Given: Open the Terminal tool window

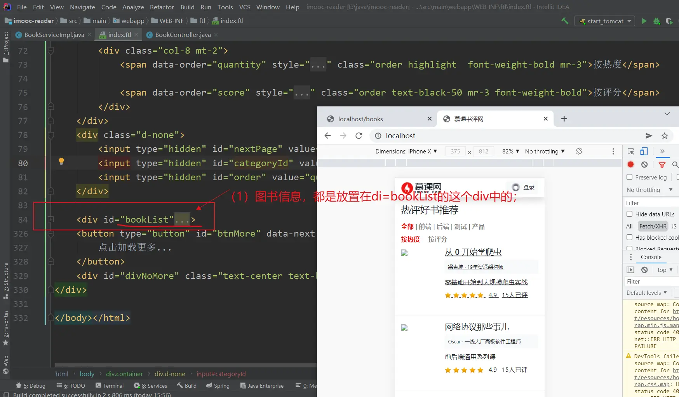Looking at the screenshot, I should pos(110,386).
